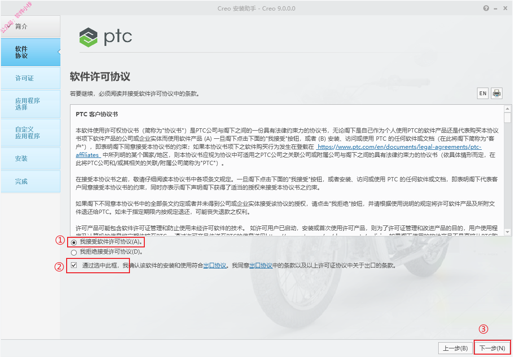Toggle the export agreement confirmation checkbox
The height and width of the screenshot is (357, 513).
pyautogui.click(x=74, y=265)
